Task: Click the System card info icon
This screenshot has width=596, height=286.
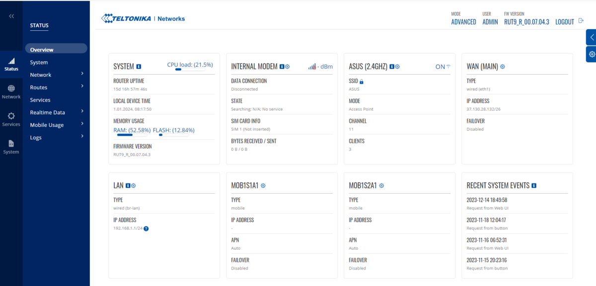Action: [139, 66]
